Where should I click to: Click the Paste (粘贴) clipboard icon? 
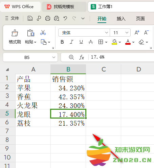click(x=30, y=33)
